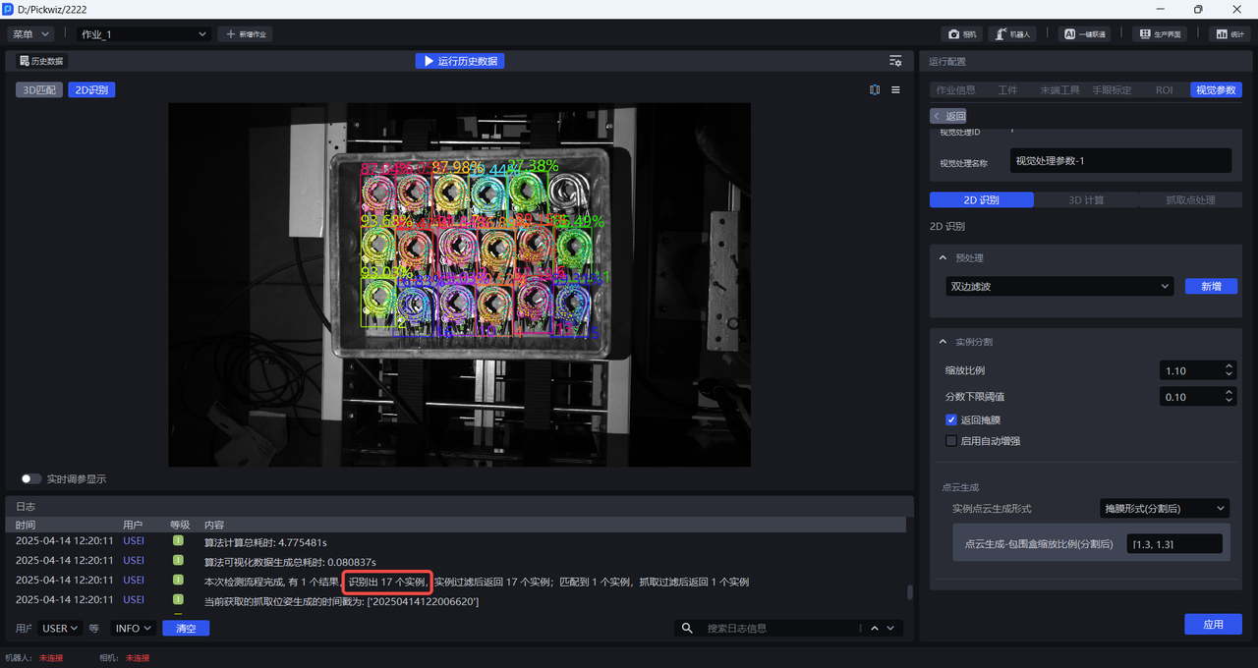This screenshot has height=668, width=1258.
Task: Click the 应用 apply button
Action: tap(1213, 625)
